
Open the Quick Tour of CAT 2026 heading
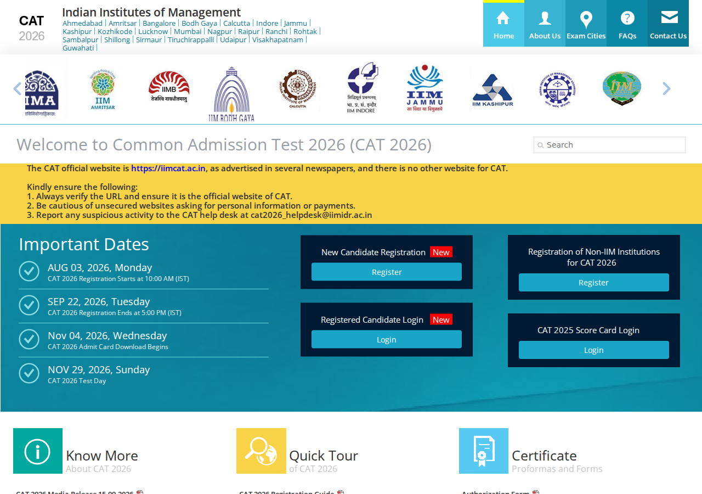click(324, 461)
